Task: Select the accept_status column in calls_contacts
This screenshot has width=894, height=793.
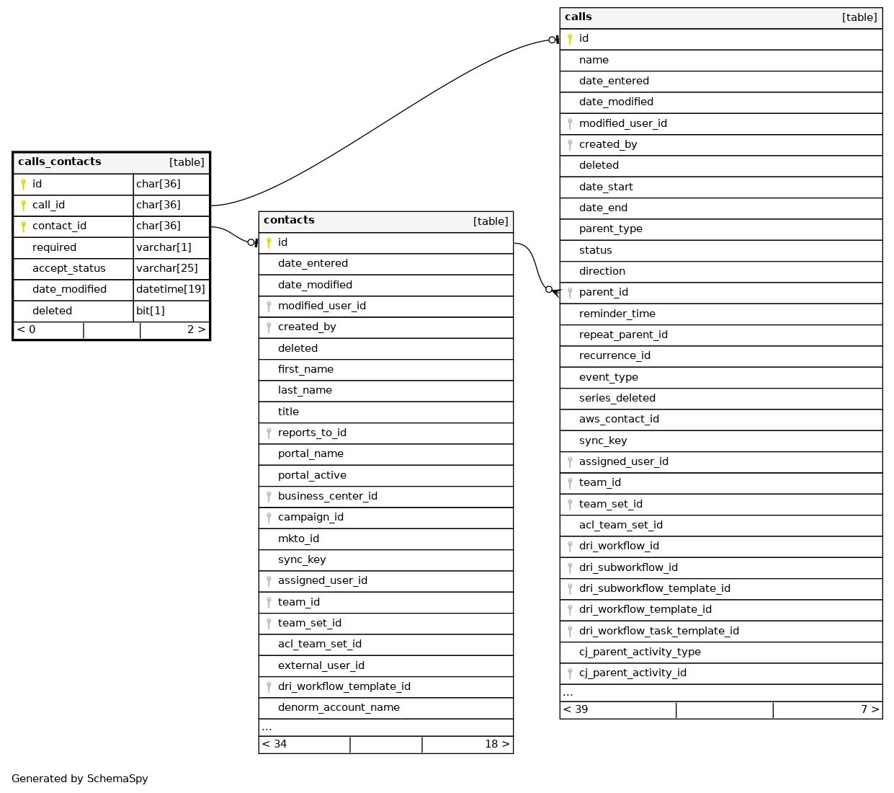Action: coord(69,269)
